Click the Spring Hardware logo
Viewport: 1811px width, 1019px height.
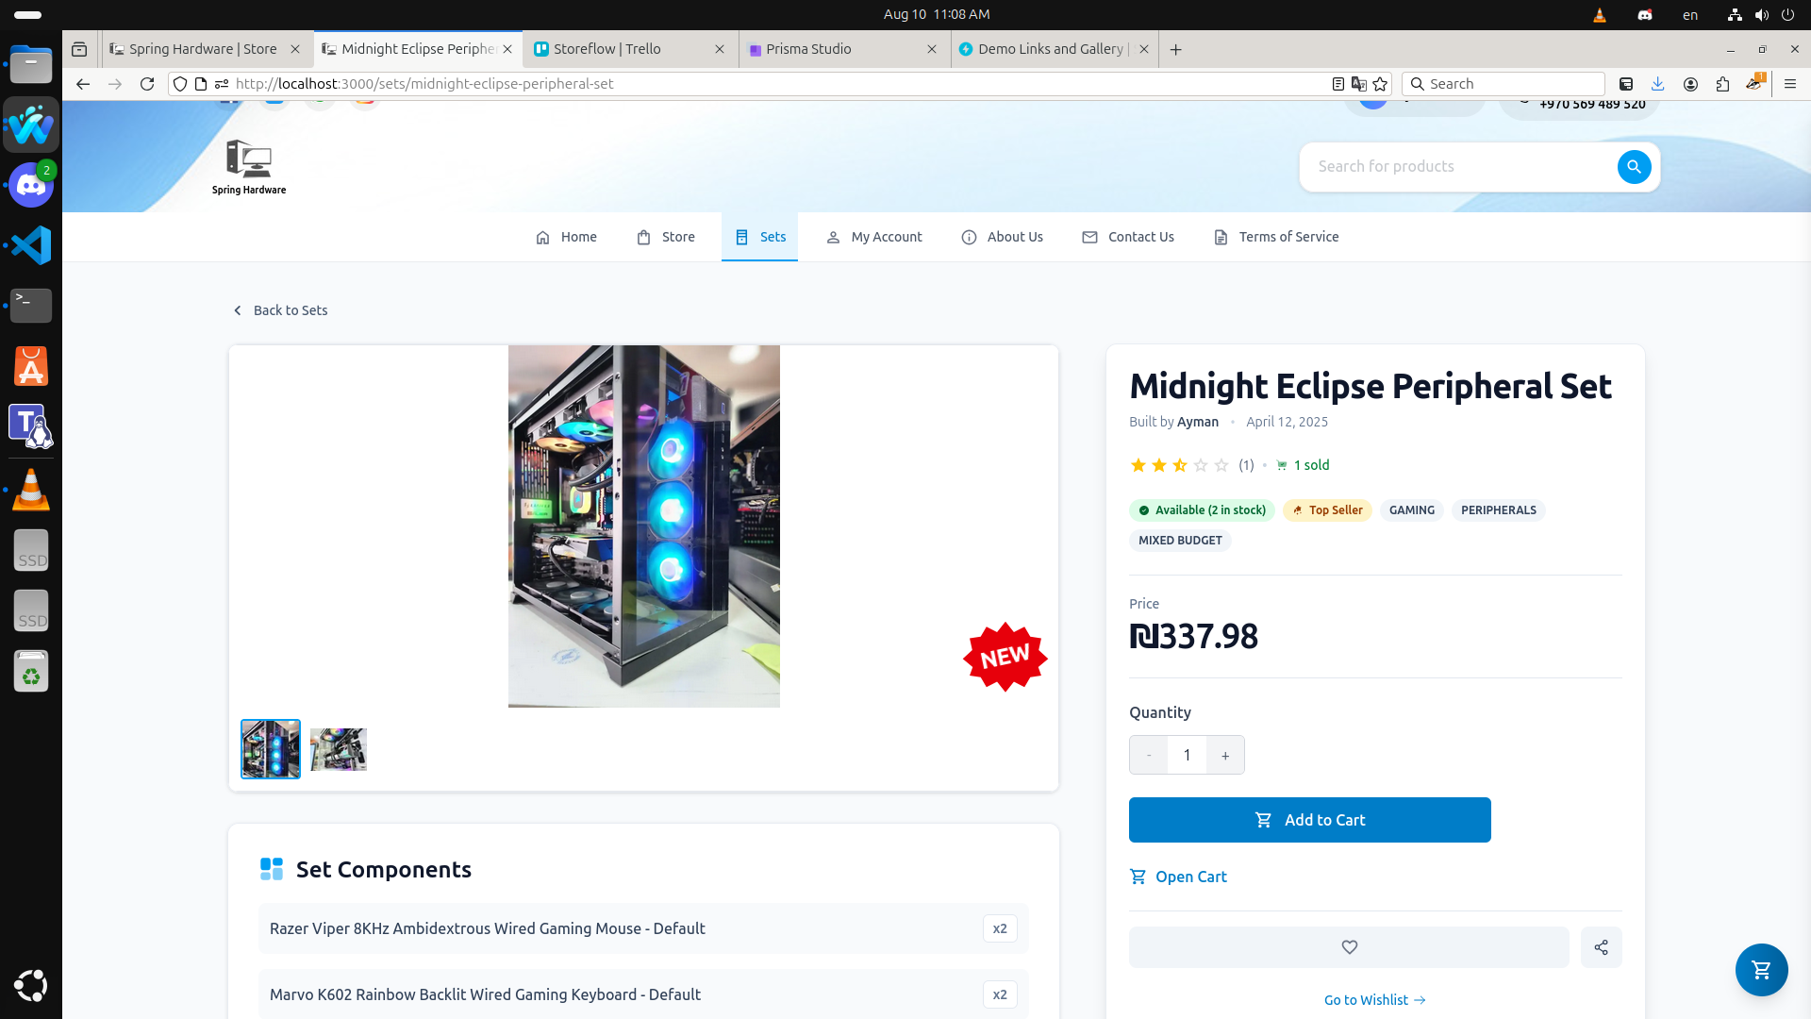249,167
